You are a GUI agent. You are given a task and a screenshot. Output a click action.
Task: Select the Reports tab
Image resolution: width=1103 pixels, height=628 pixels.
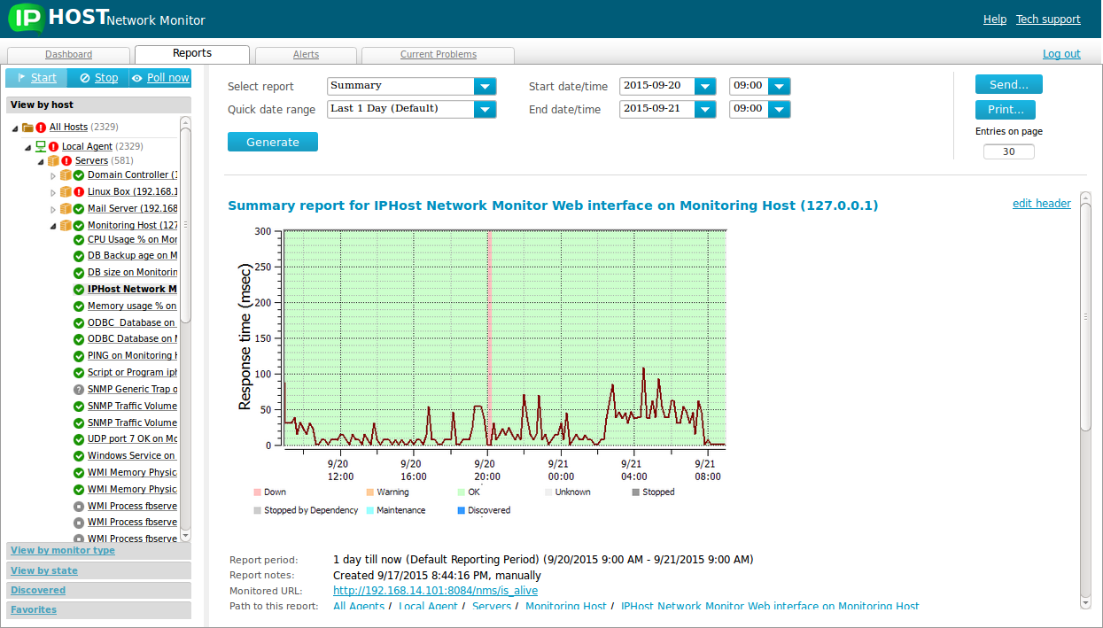pos(192,54)
